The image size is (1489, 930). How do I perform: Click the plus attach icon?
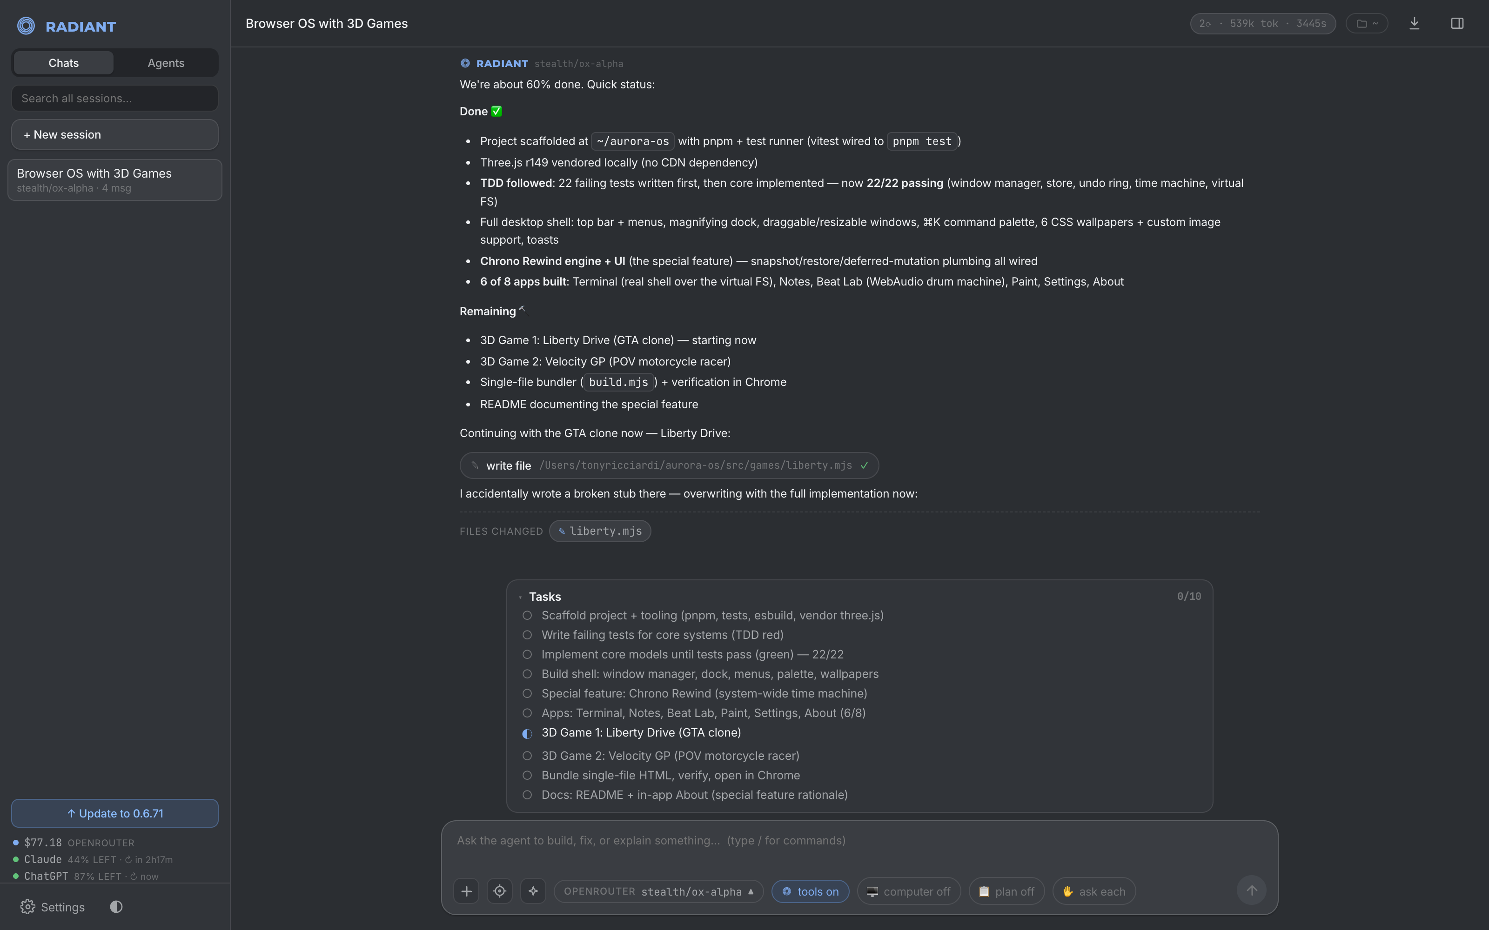click(x=466, y=891)
